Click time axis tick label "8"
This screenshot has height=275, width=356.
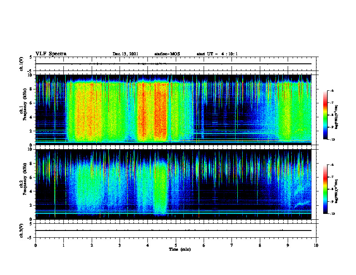point(260,245)
